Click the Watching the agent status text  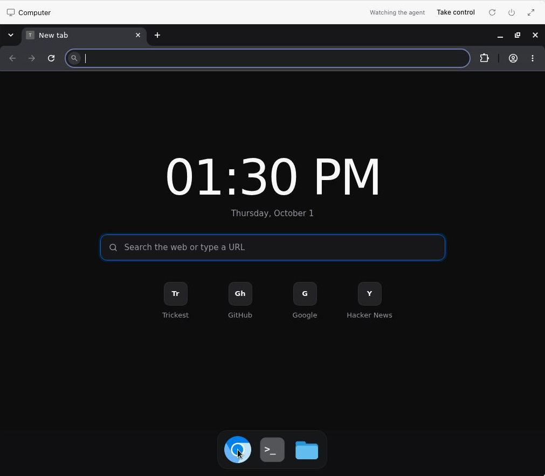[x=397, y=12]
